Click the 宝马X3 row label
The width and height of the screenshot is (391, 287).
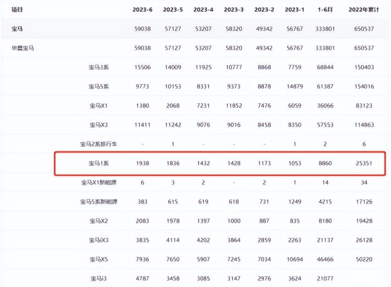click(x=99, y=125)
